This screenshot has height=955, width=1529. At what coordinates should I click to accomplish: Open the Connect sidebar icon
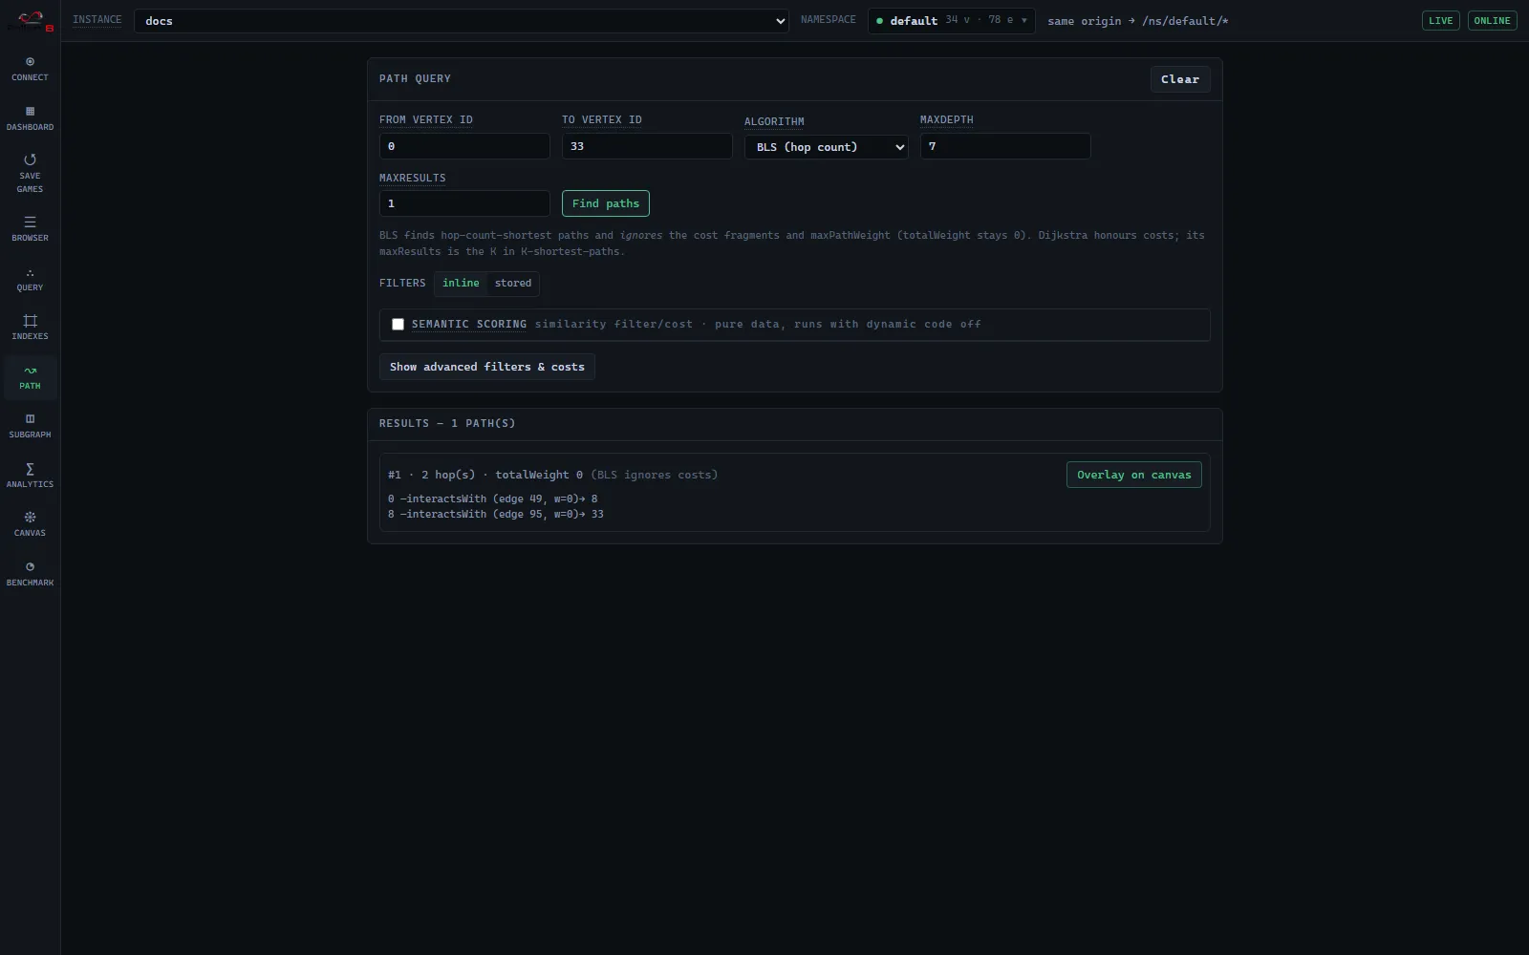30,69
